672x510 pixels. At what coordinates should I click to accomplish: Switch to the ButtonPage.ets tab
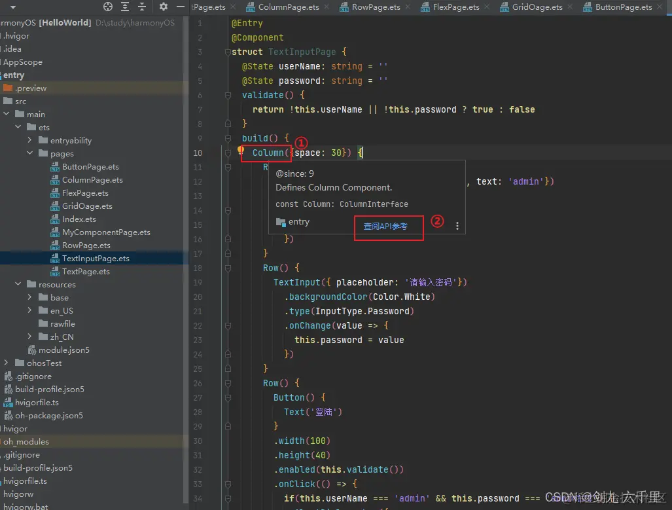[x=624, y=7]
